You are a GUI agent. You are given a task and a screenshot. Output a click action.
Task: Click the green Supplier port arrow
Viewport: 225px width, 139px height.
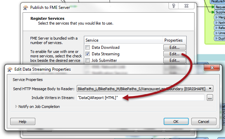213,12
